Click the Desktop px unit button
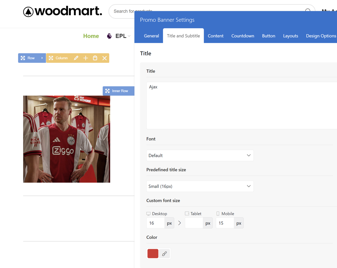The image size is (337, 268). (169, 223)
